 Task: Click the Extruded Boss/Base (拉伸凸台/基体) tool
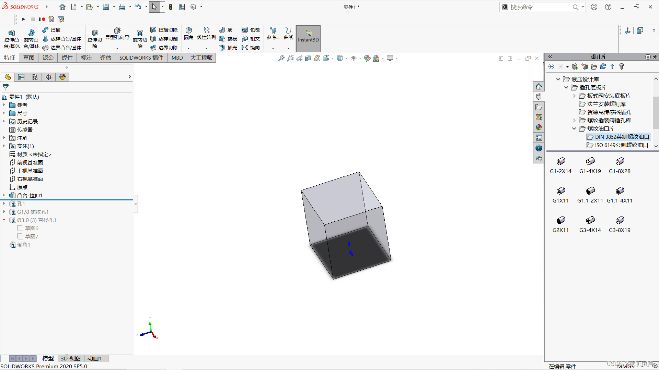point(12,39)
